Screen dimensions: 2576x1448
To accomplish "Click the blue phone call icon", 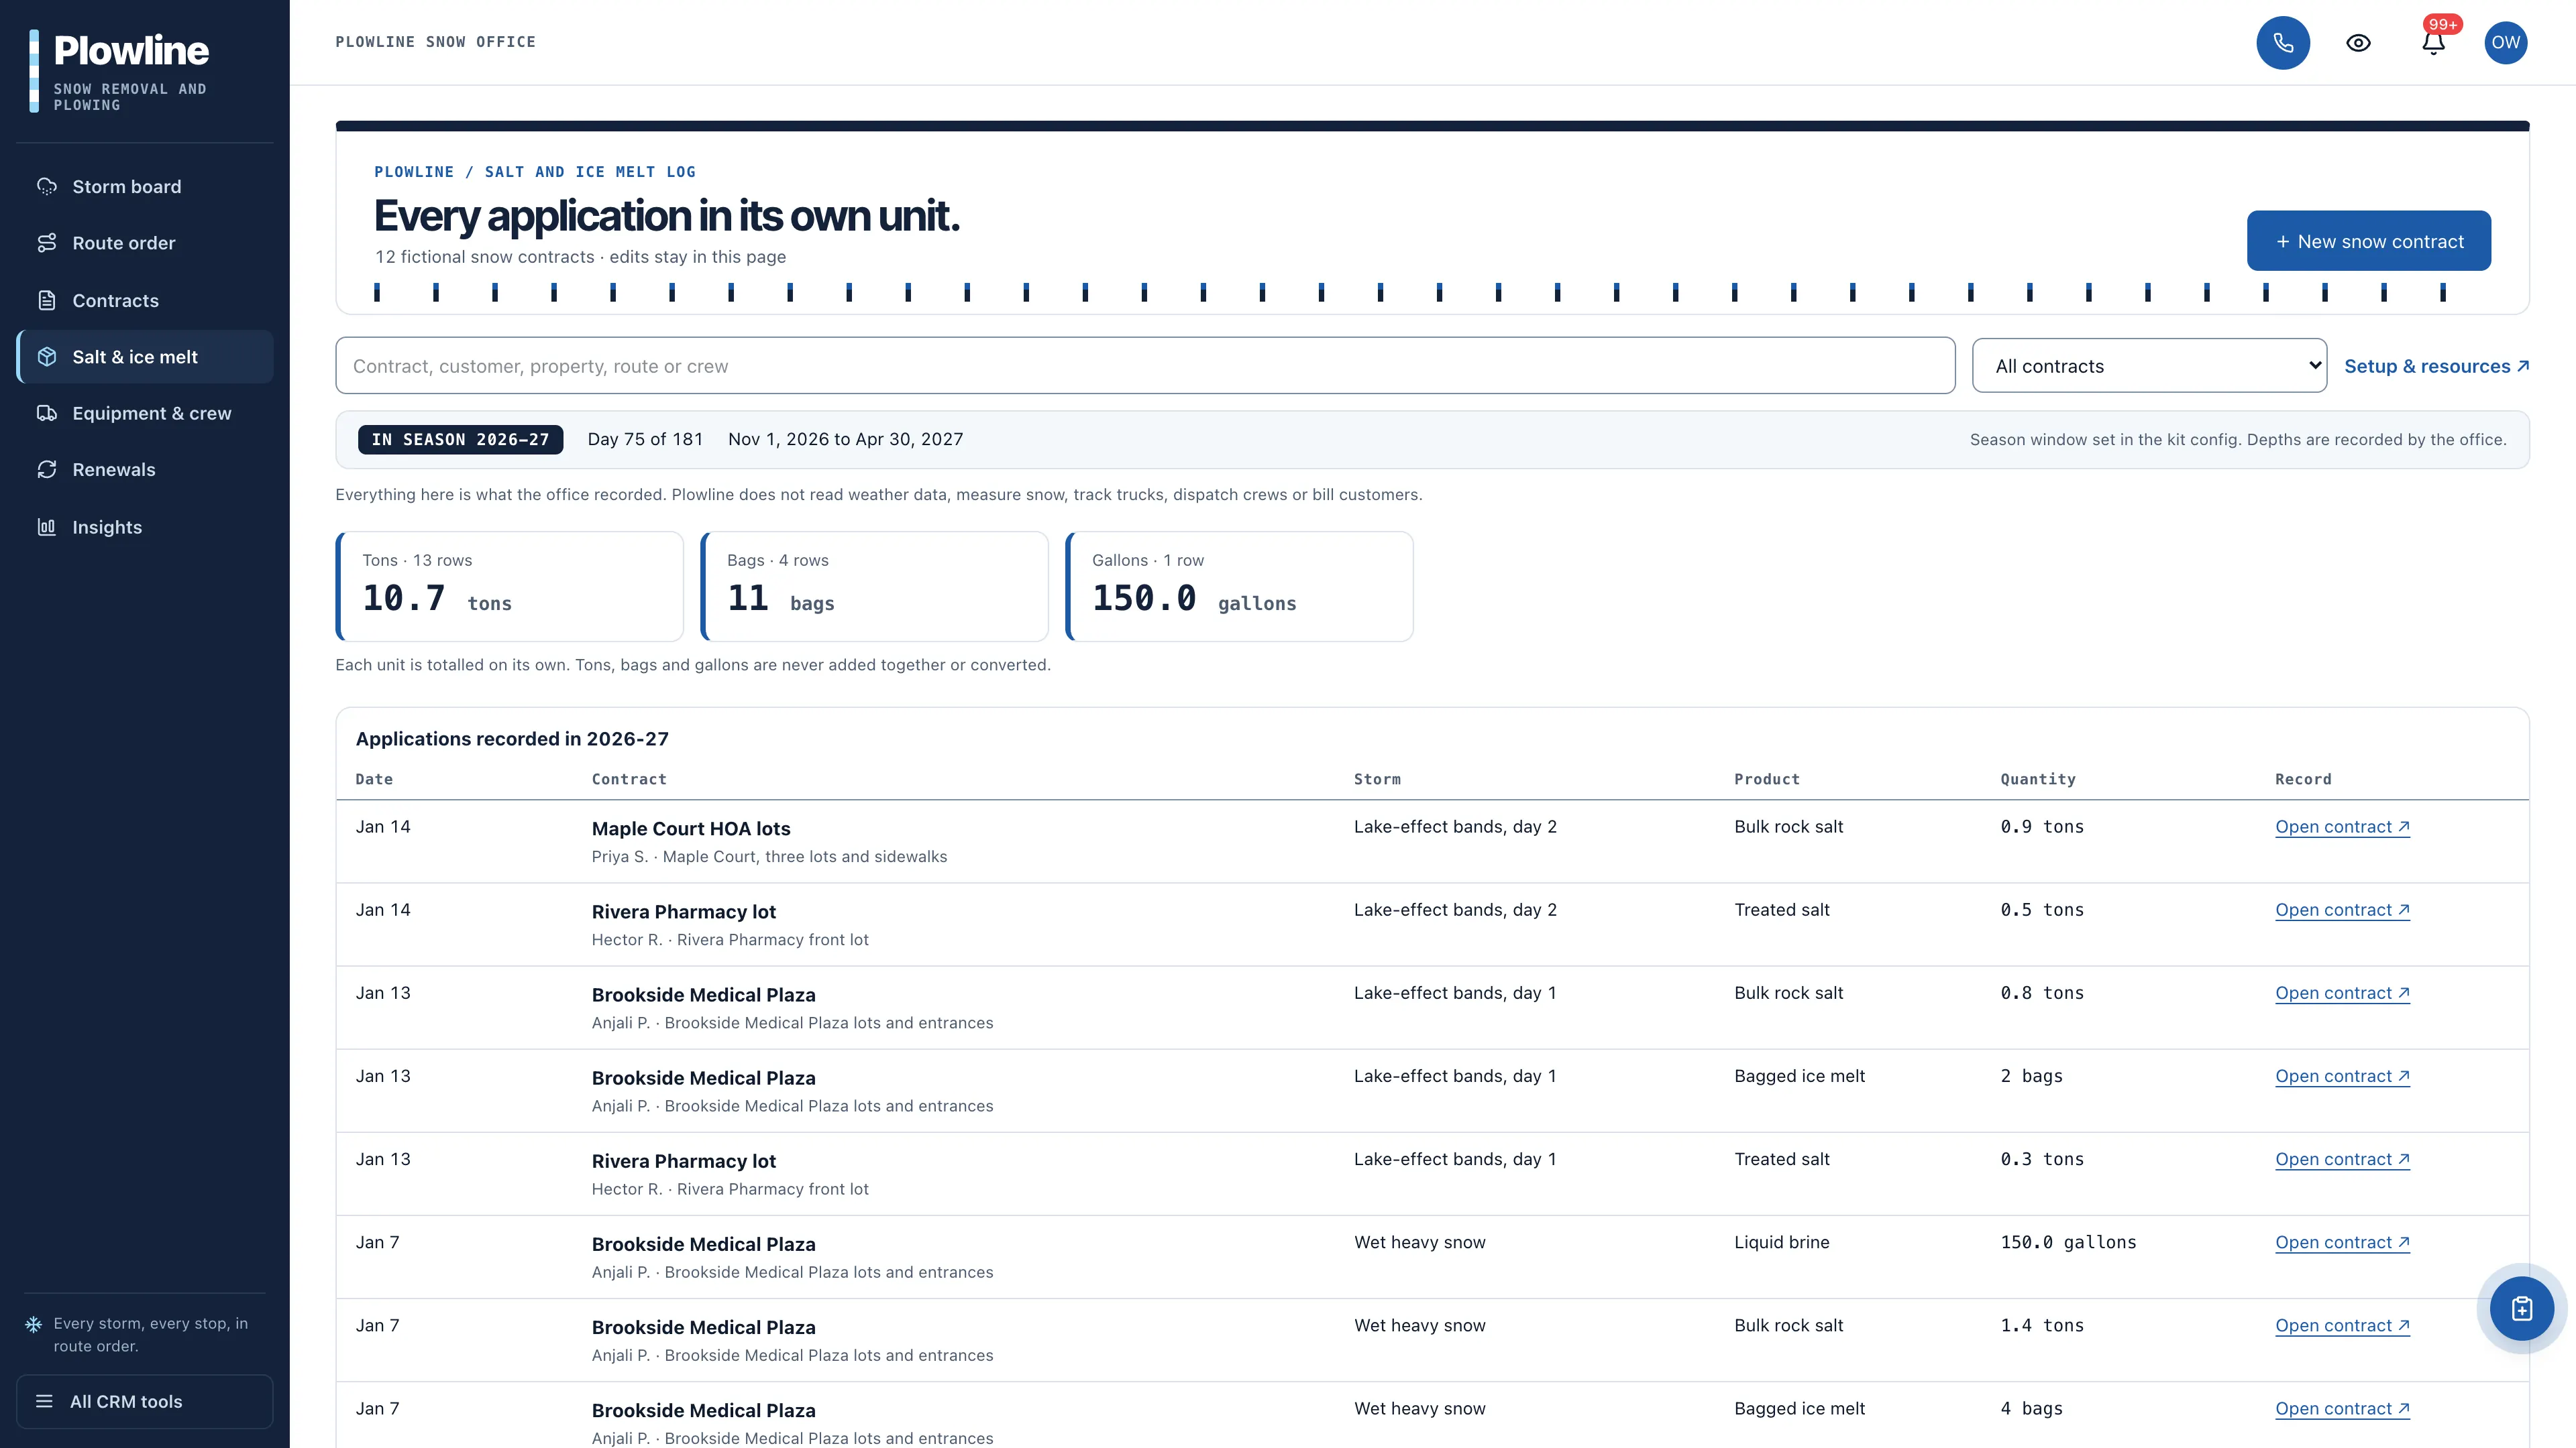I will 2283,43.
